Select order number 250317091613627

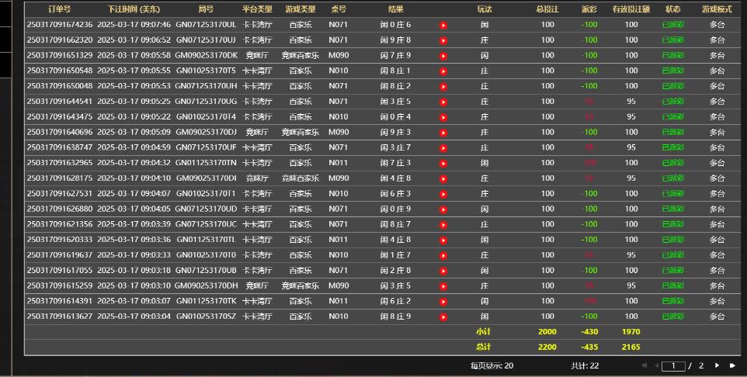click(59, 316)
